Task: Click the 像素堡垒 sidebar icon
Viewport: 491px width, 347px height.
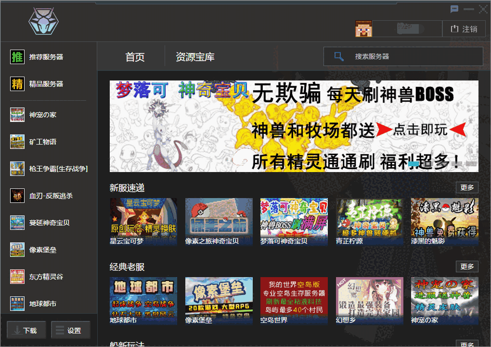Action: point(17,250)
